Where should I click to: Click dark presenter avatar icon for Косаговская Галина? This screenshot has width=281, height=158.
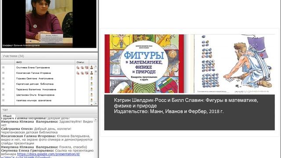(x=92, y=73)
